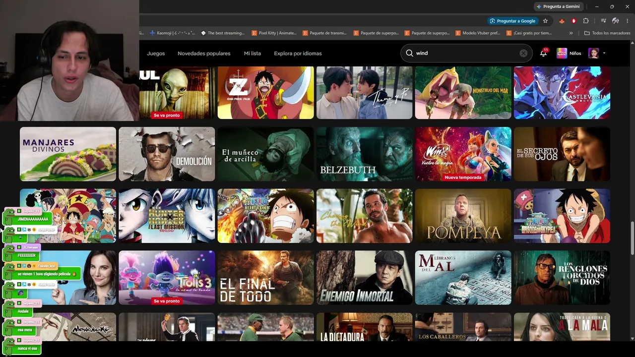Click the Netflix profile avatar
Screen dimensions: 635x357
(593, 53)
